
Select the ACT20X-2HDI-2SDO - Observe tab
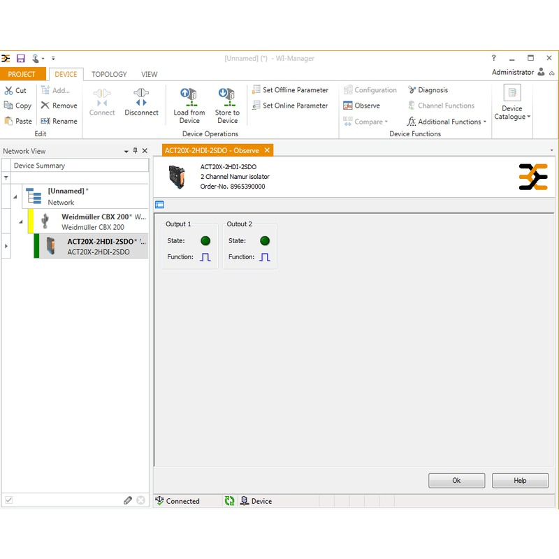point(212,150)
